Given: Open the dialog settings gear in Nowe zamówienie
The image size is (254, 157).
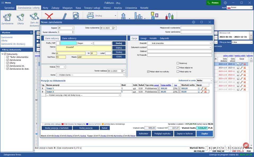Looking at the screenshot, I should tap(194, 22).
